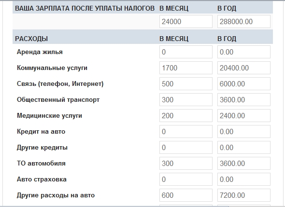285x207 pixels.
Task: Select yearly Кредит на авто field
Action: 244,131
